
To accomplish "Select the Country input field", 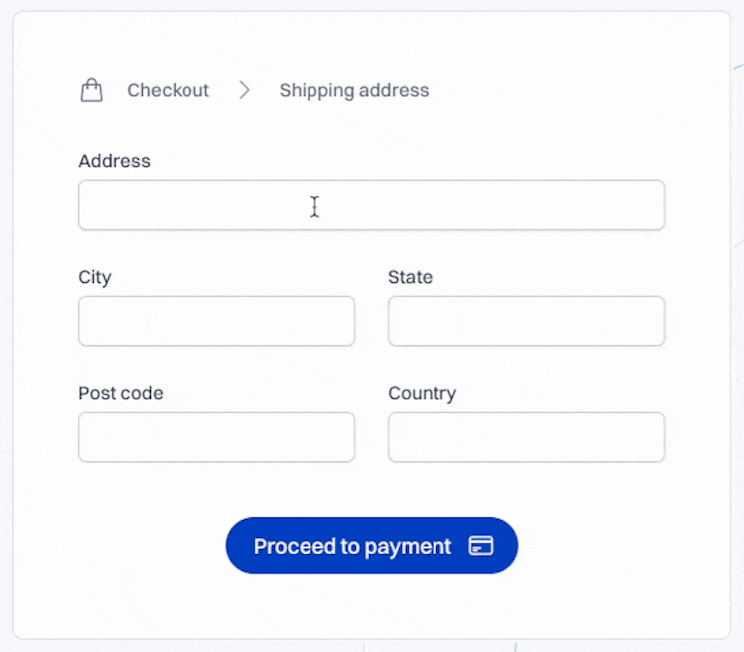I will click(526, 438).
